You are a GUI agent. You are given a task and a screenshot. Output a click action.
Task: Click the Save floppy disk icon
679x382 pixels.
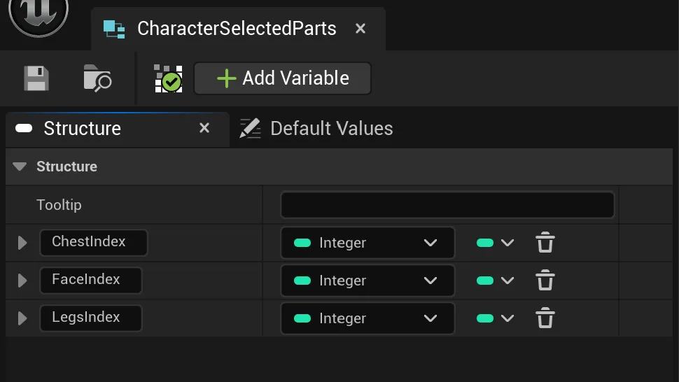click(x=36, y=78)
